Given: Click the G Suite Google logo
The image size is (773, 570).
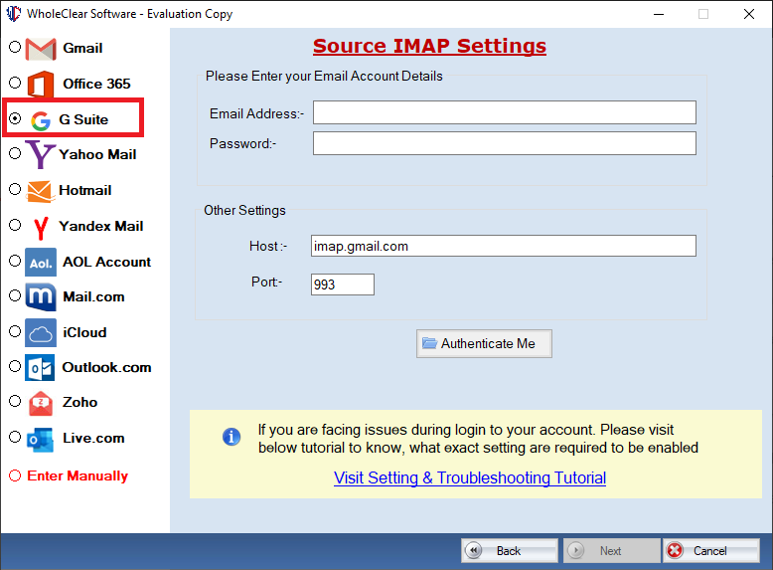Looking at the screenshot, I should pyautogui.click(x=41, y=120).
